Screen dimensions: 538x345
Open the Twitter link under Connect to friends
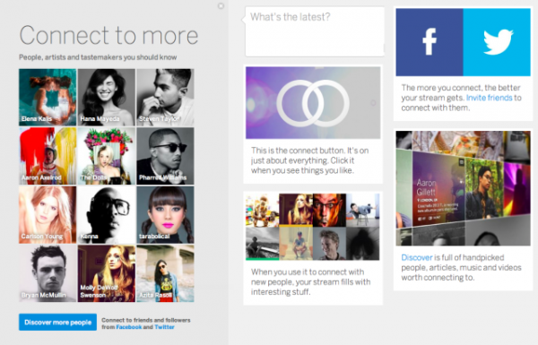click(164, 327)
